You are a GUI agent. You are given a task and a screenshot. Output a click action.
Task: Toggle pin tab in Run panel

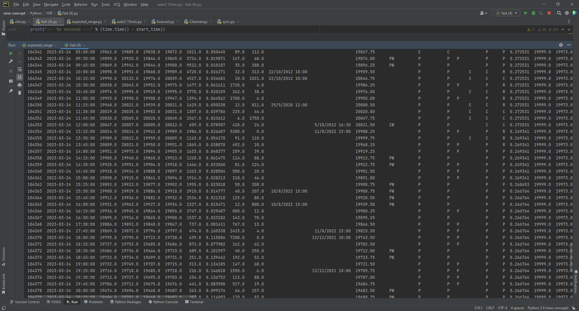11,91
